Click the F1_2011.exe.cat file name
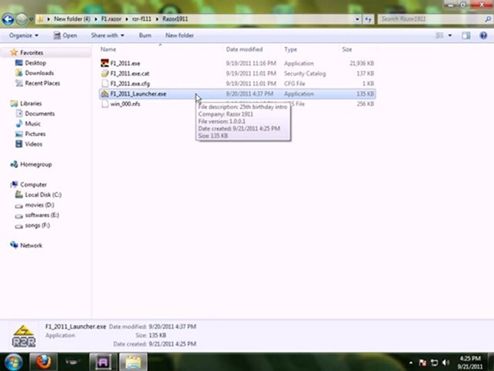 pos(130,74)
